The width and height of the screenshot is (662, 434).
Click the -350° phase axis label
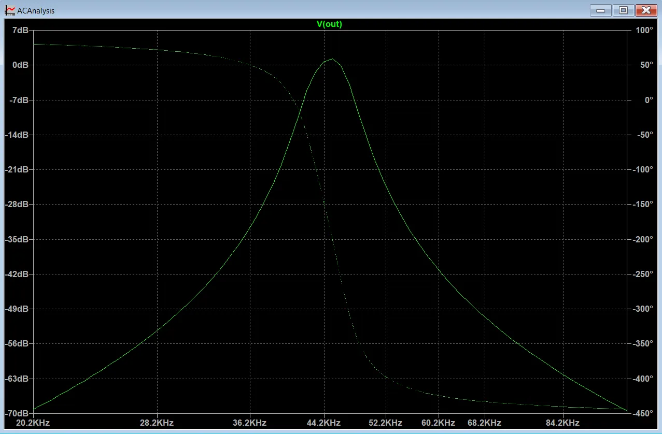pos(642,343)
